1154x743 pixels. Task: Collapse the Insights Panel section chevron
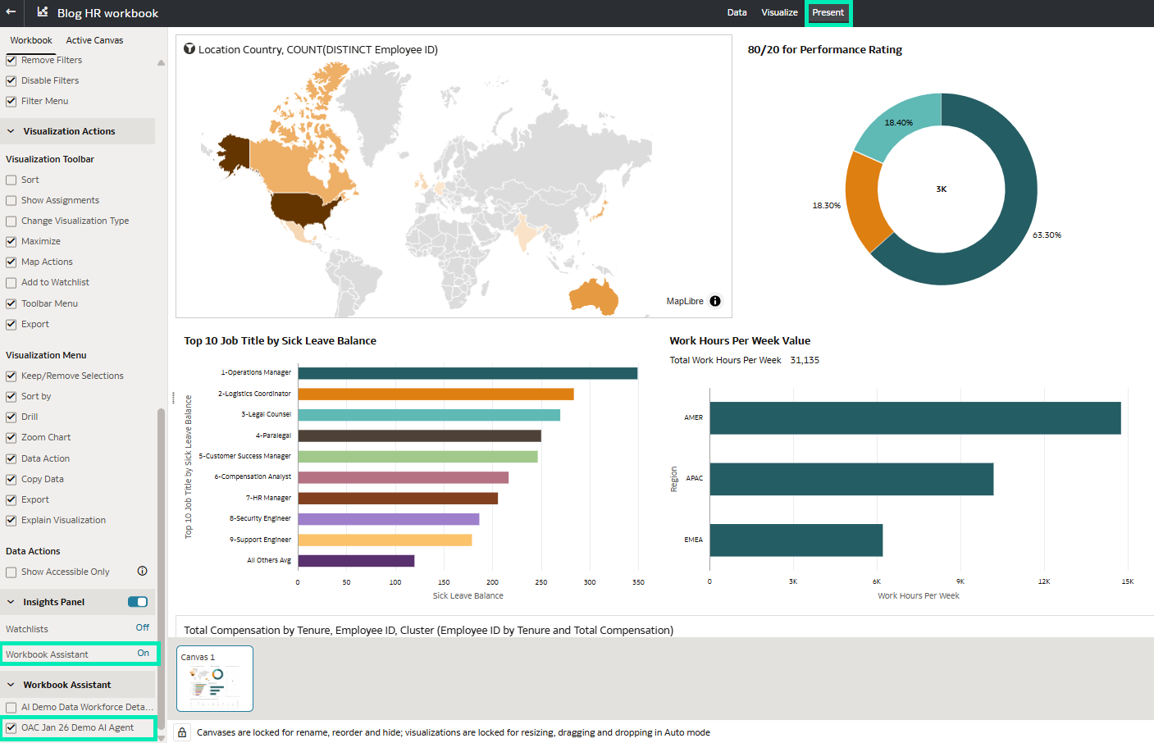click(x=11, y=602)
